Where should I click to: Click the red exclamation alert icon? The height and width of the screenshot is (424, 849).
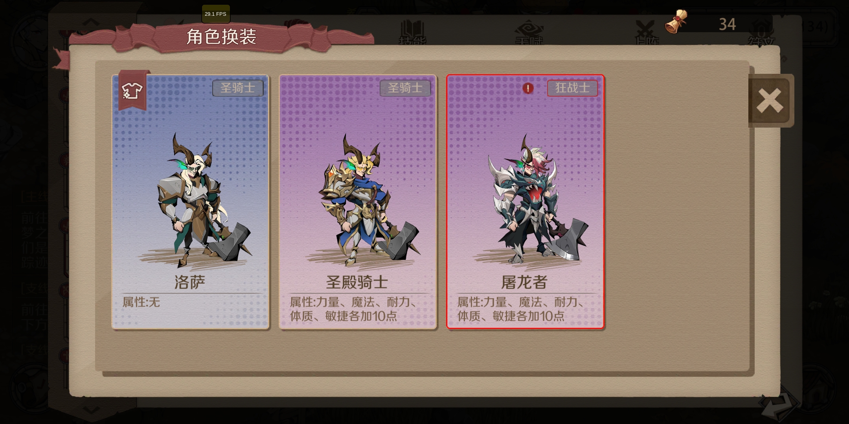coord(528,88)
